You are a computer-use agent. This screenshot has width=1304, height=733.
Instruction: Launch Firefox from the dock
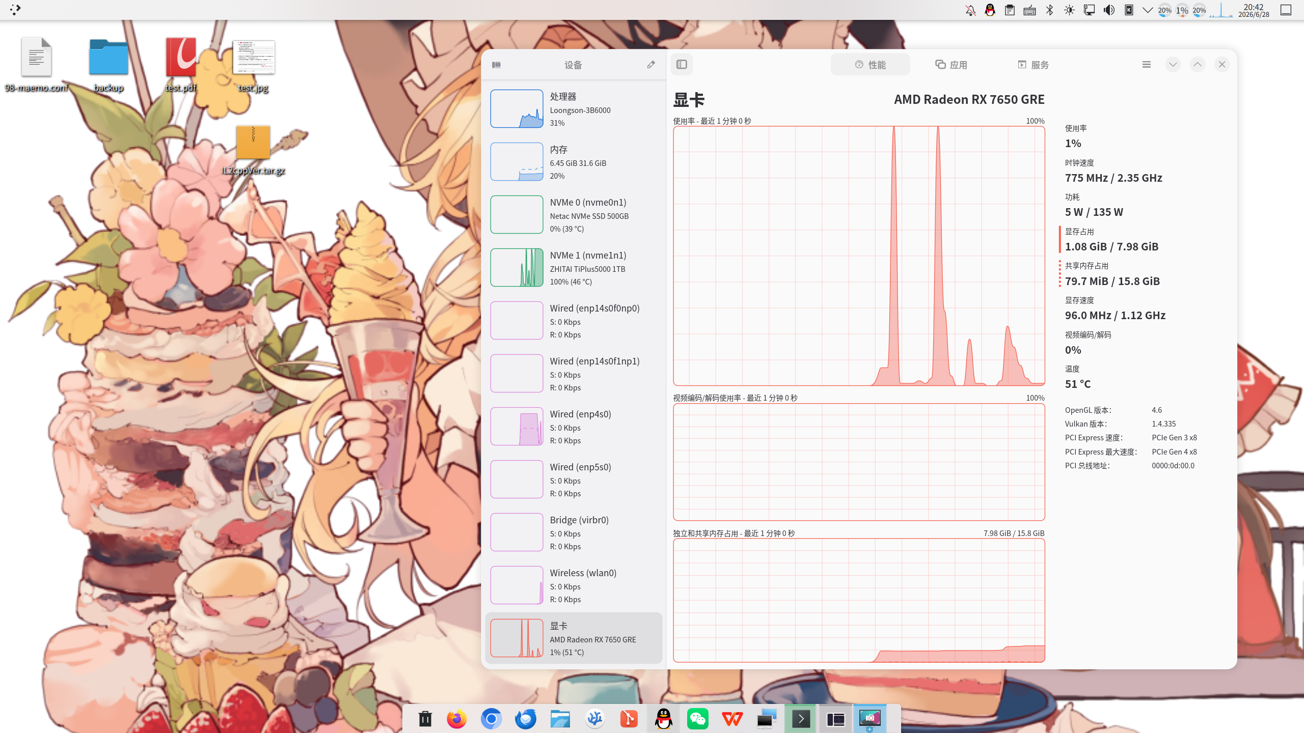[456, 719]
